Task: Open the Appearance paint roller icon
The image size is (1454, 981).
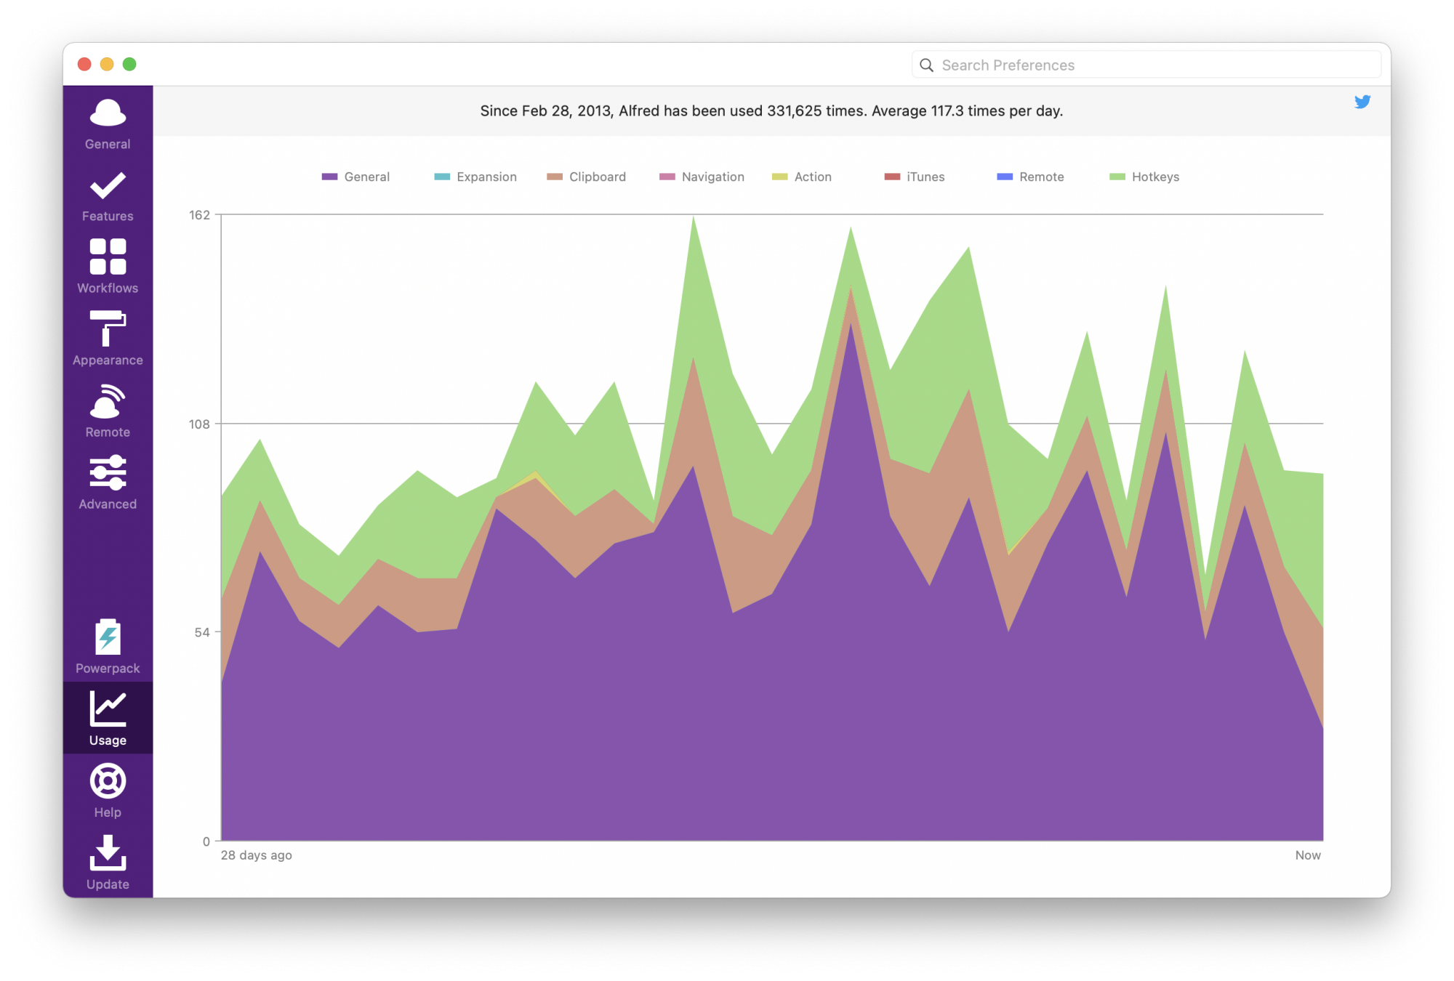Action: tap(108, 328)
